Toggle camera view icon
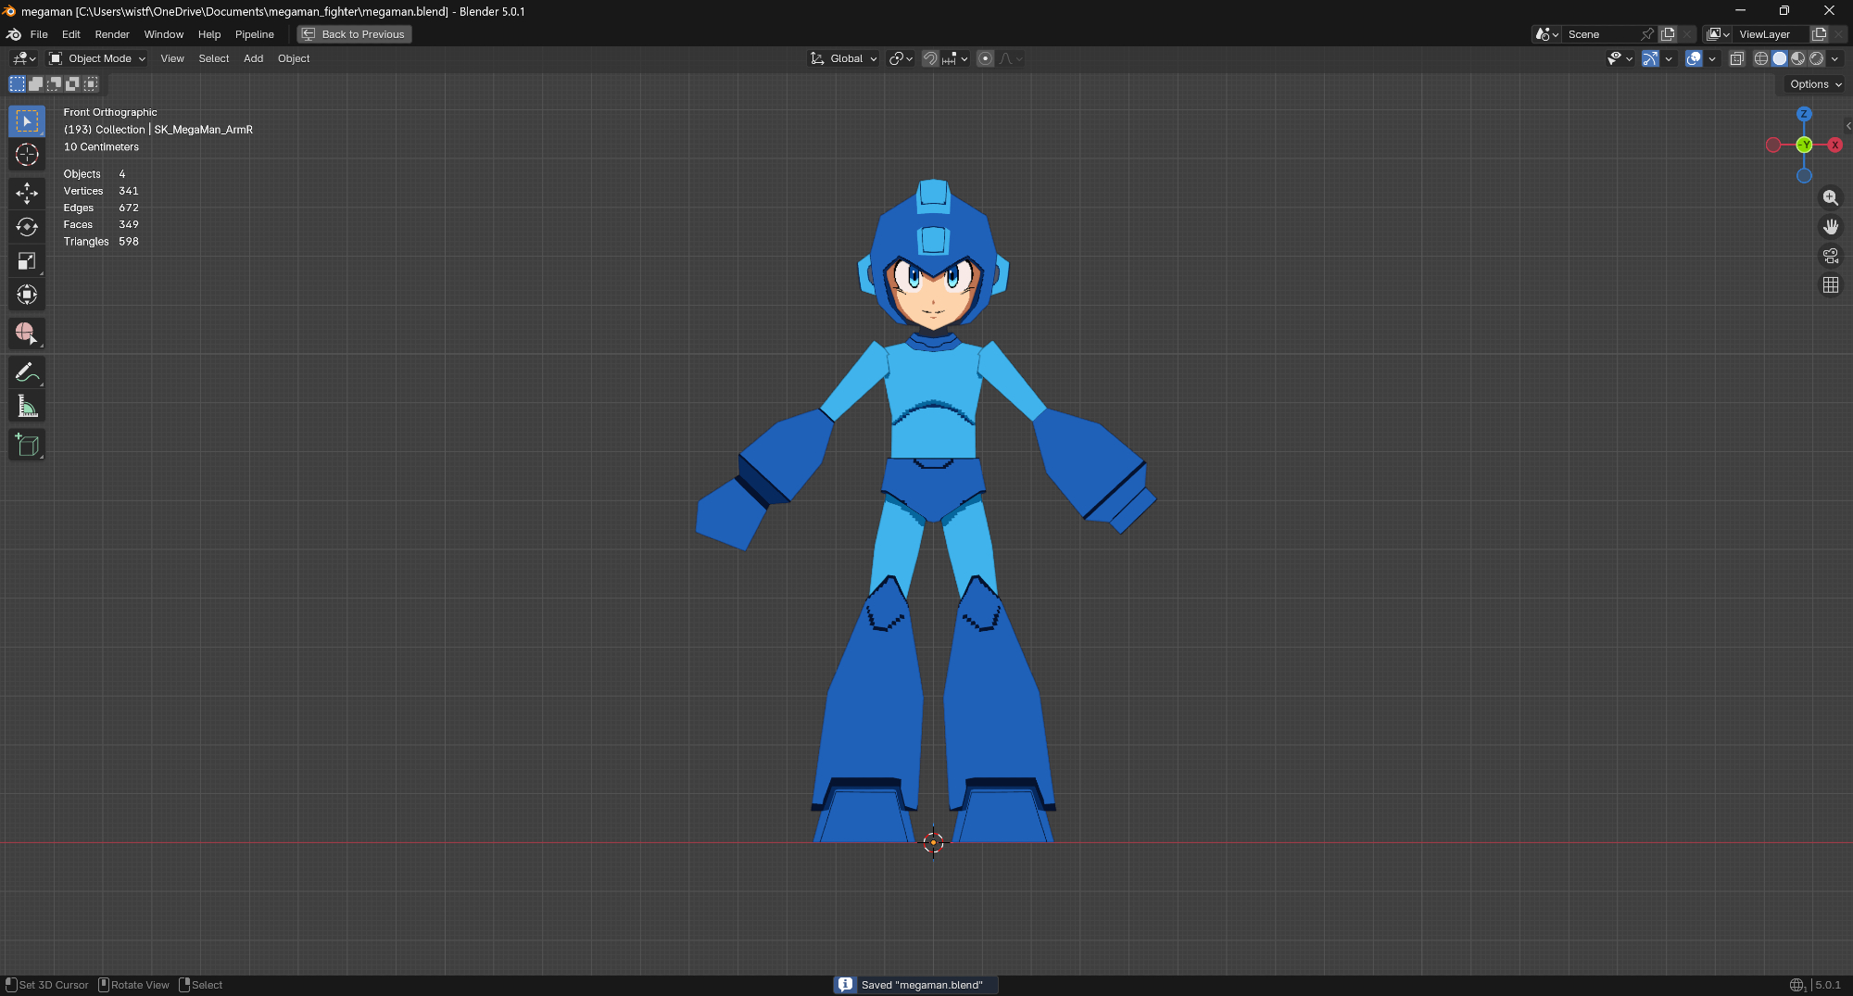This screenshot has height=996, width=1853. (1830, 256)
